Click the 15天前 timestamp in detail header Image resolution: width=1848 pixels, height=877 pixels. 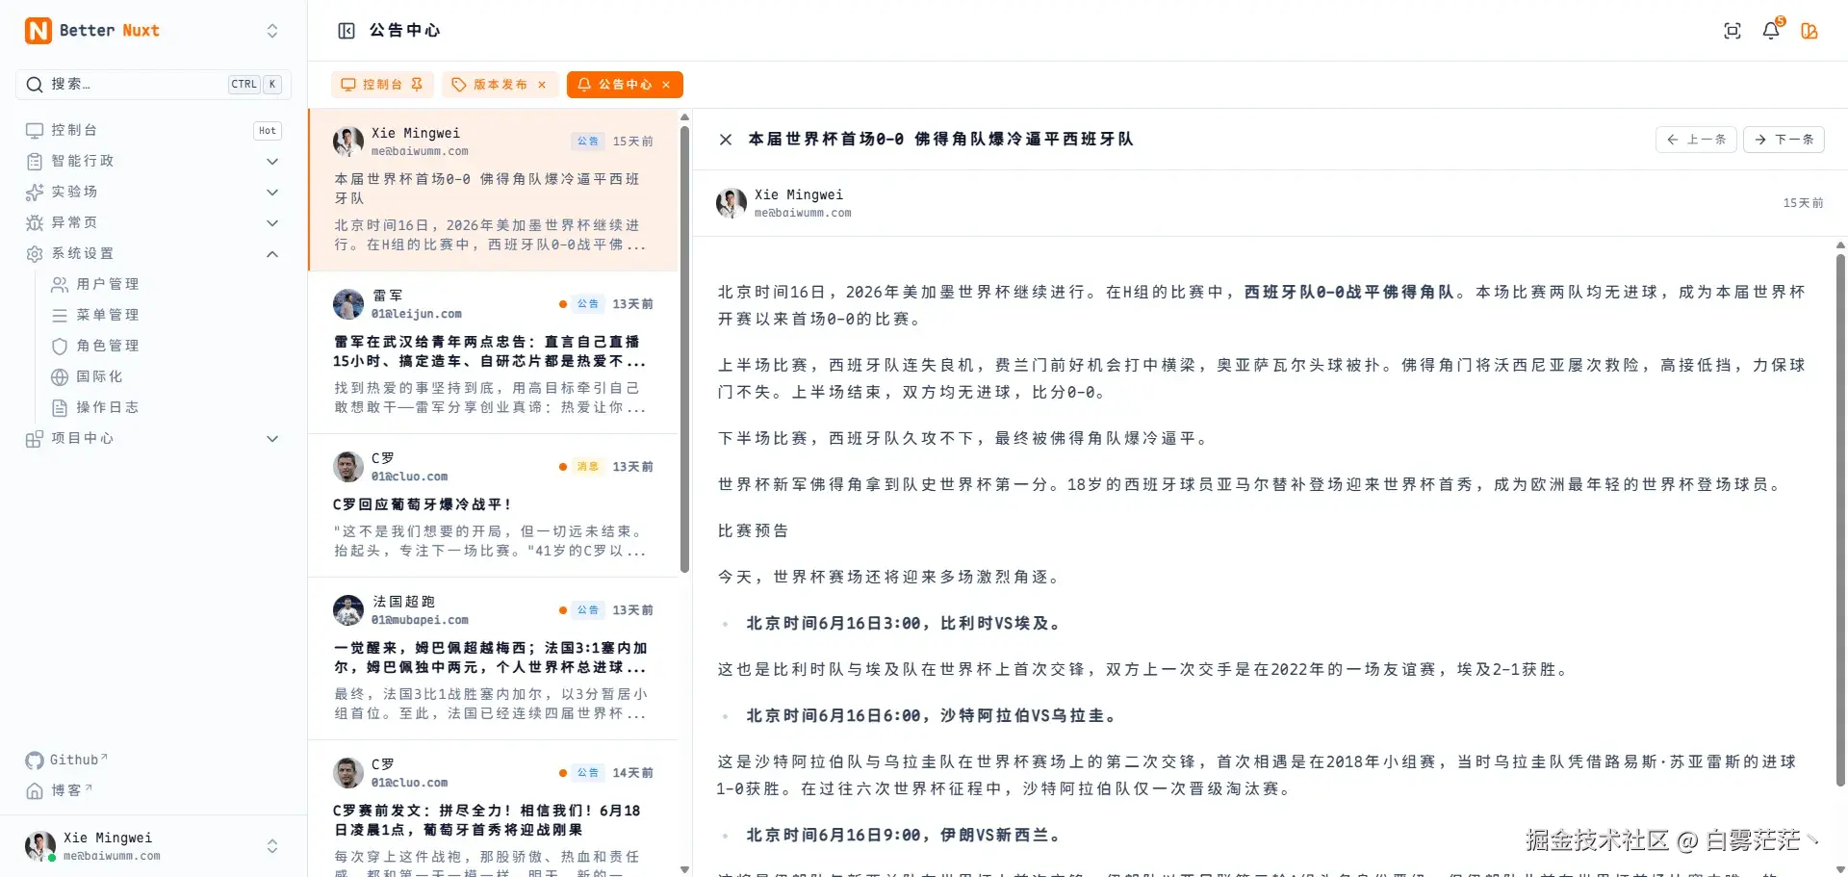pyautogui.click(x=1803, y=203)
